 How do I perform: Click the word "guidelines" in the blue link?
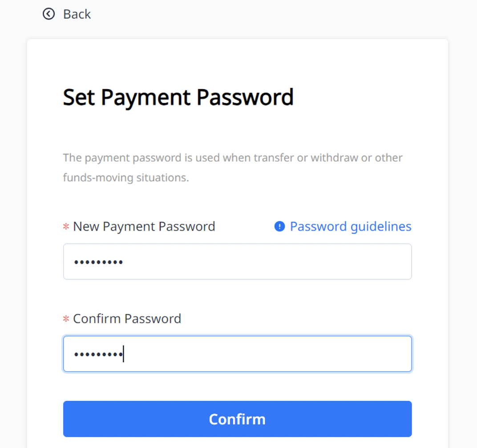click(381, 227)
